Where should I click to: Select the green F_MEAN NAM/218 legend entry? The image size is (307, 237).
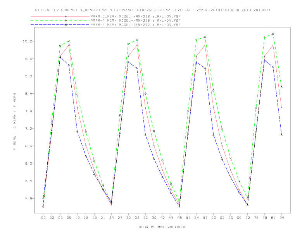tap(105, 21)
